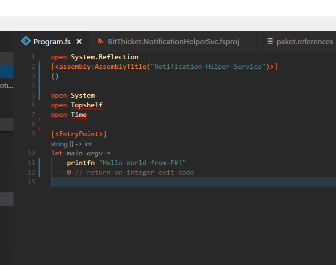
Task: Click the RSS-style icon on the fsproj tab
Action: click(x=100, y=41)
